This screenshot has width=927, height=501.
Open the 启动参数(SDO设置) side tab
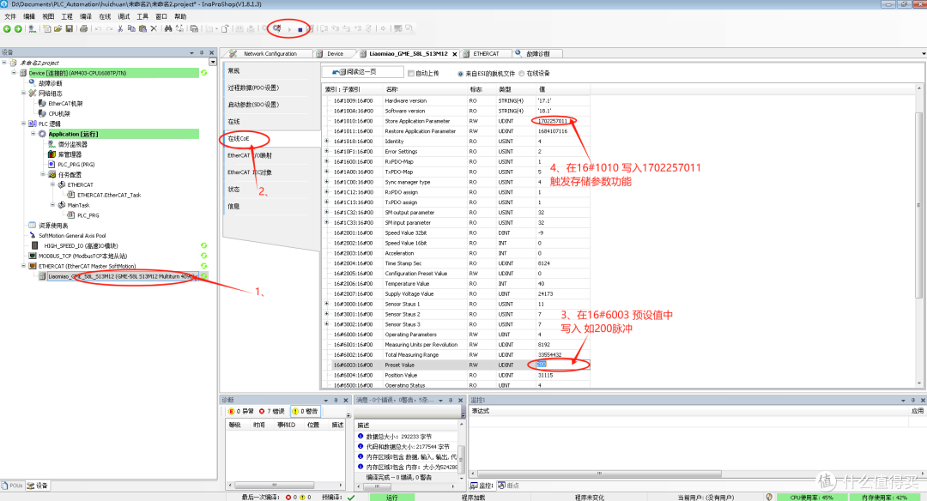click(x=253, y=105)
